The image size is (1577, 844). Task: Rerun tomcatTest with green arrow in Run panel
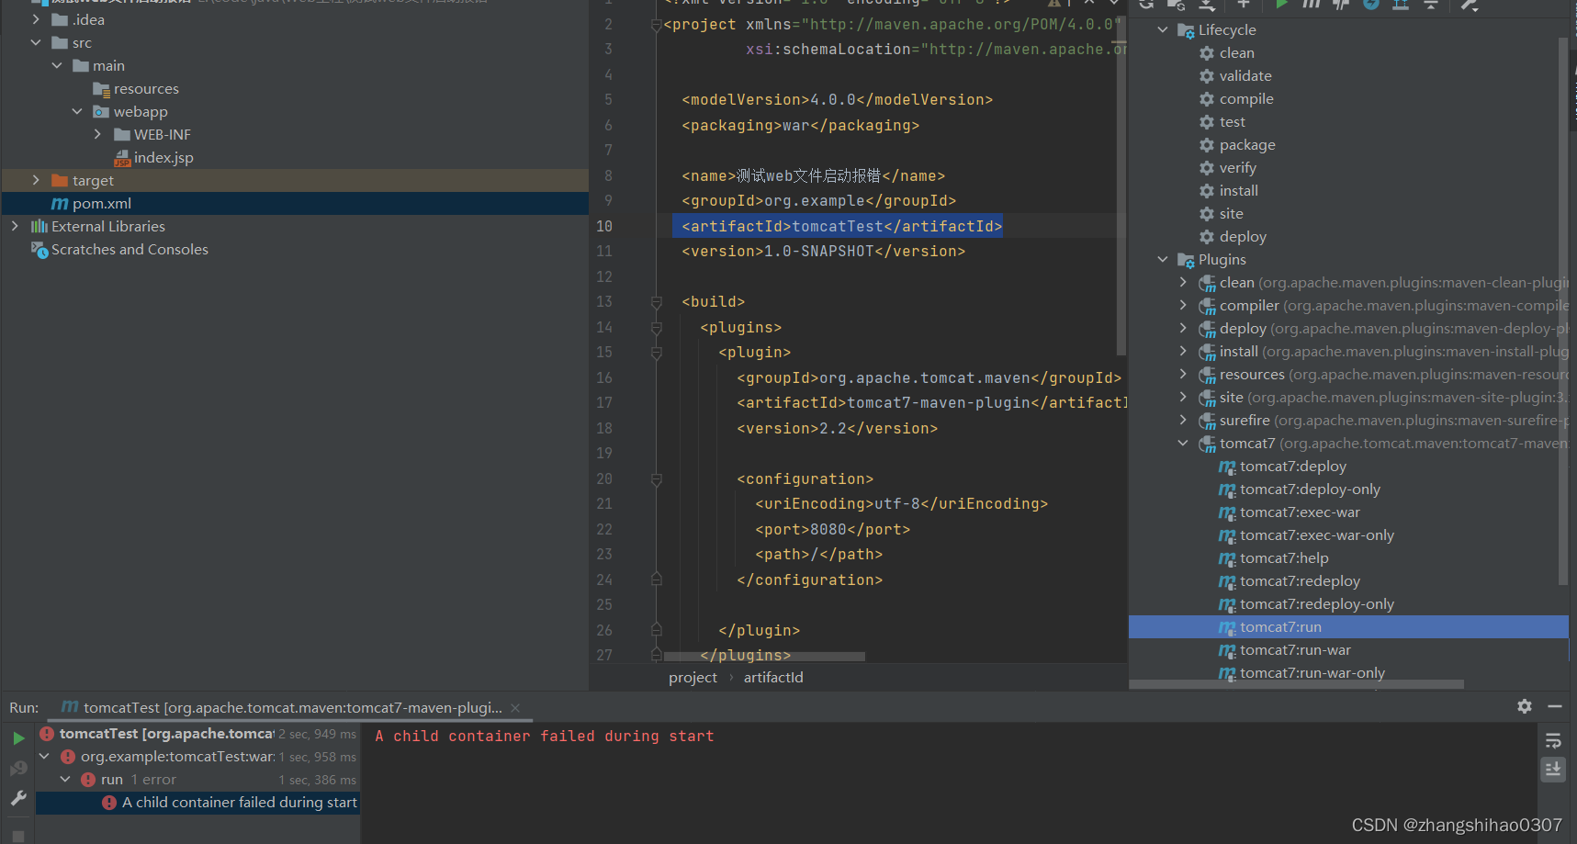(x=18, y=737)
